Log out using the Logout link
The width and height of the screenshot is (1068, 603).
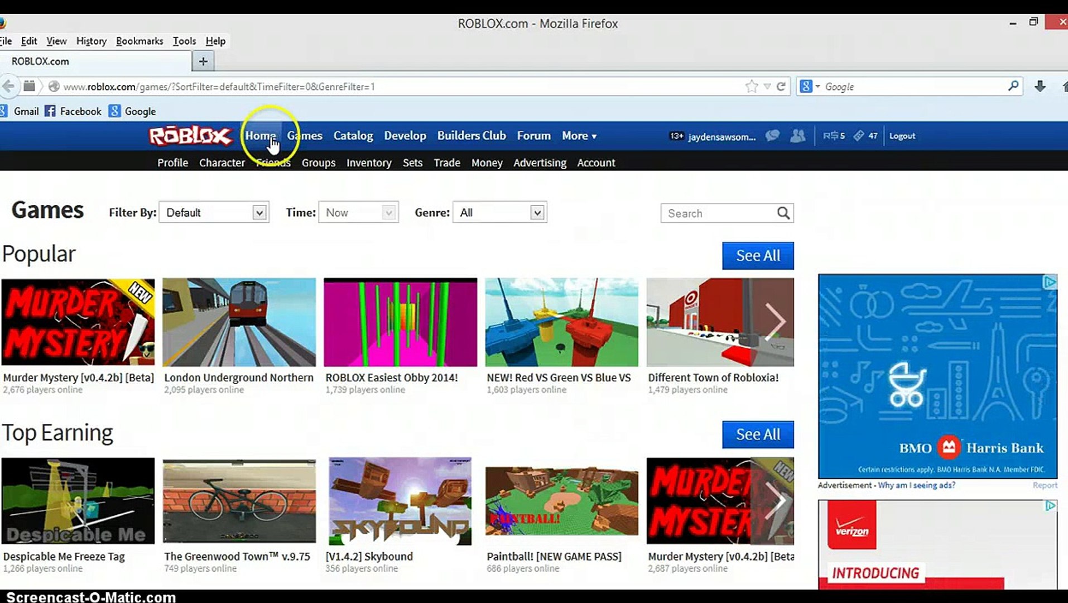point(902,136)
